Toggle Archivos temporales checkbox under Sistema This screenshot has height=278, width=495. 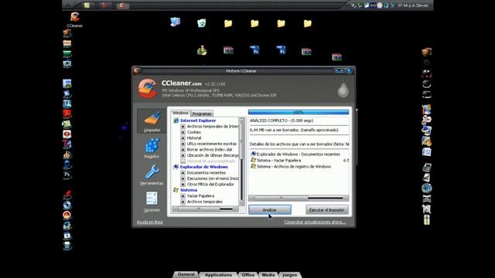tap(183, 202)
